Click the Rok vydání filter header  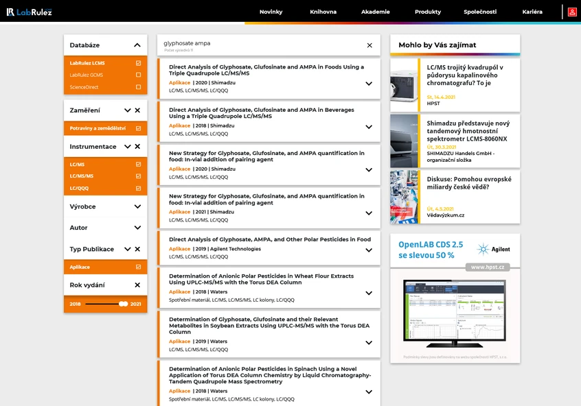[87, 285]
